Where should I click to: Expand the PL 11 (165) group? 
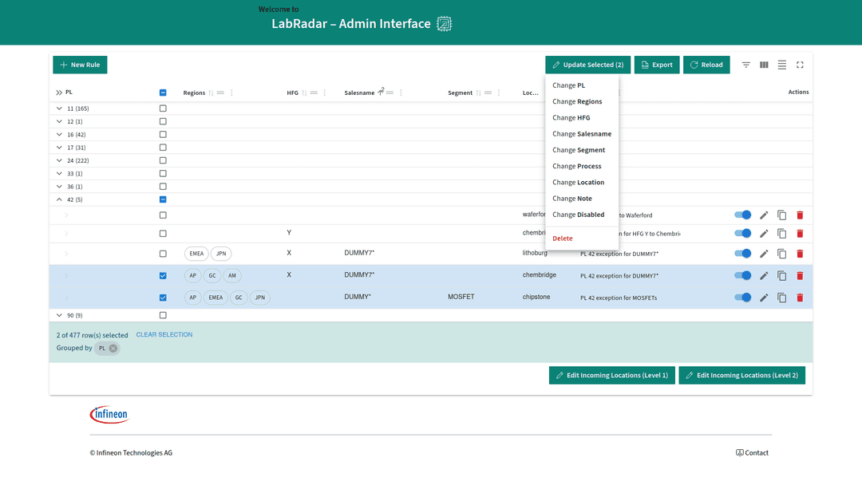pos(59,108)
